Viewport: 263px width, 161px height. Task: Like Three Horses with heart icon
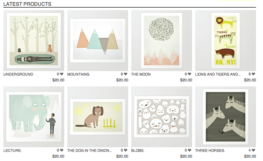click(253, 150)
